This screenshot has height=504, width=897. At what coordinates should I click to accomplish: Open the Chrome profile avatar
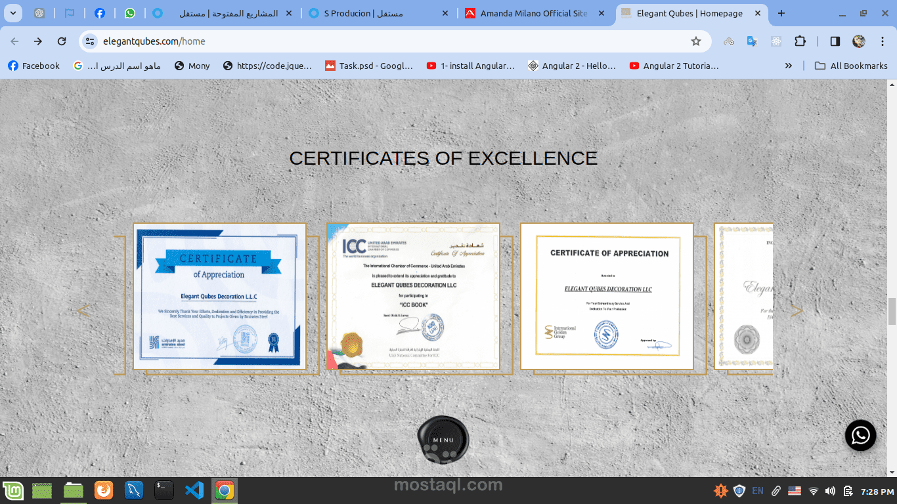(x=859, y=41)
